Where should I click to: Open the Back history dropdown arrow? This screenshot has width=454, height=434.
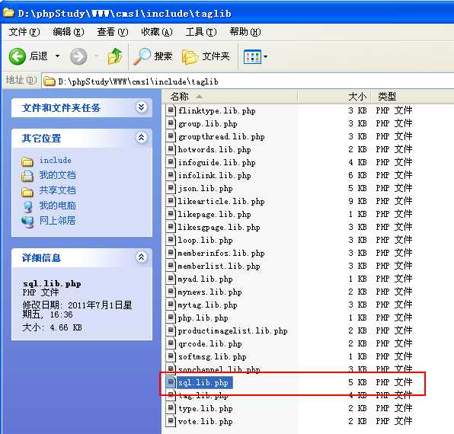click(58, 56)
